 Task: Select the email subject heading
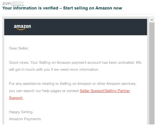point(62,8)
